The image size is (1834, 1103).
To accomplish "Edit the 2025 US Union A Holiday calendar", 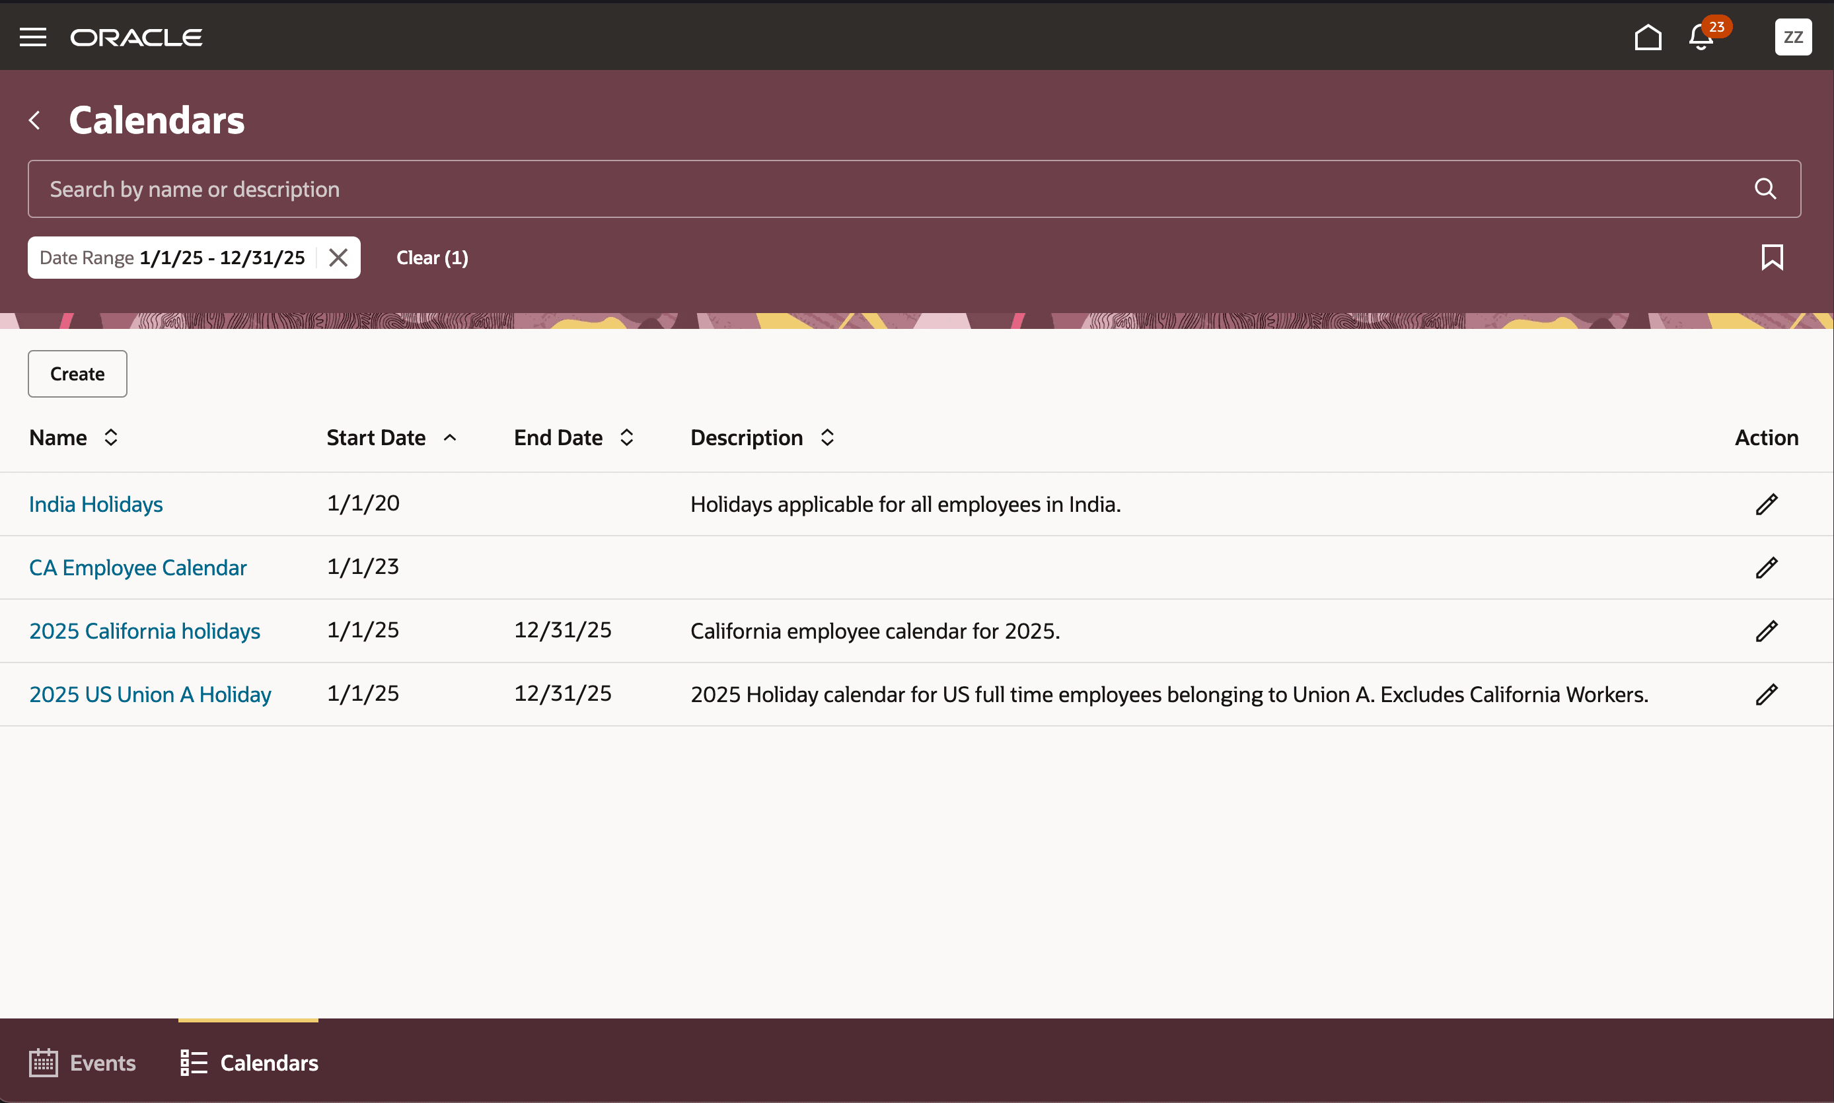I will point(1767,694).
